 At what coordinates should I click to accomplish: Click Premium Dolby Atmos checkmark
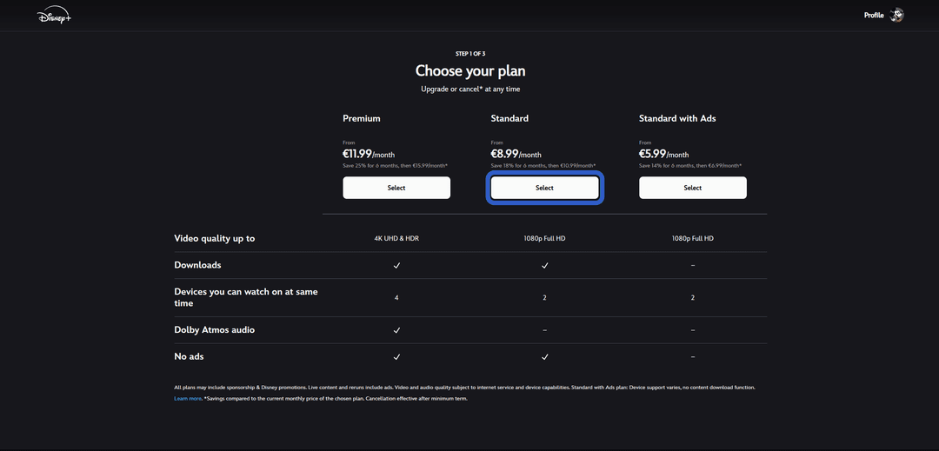tap(396, 330)
